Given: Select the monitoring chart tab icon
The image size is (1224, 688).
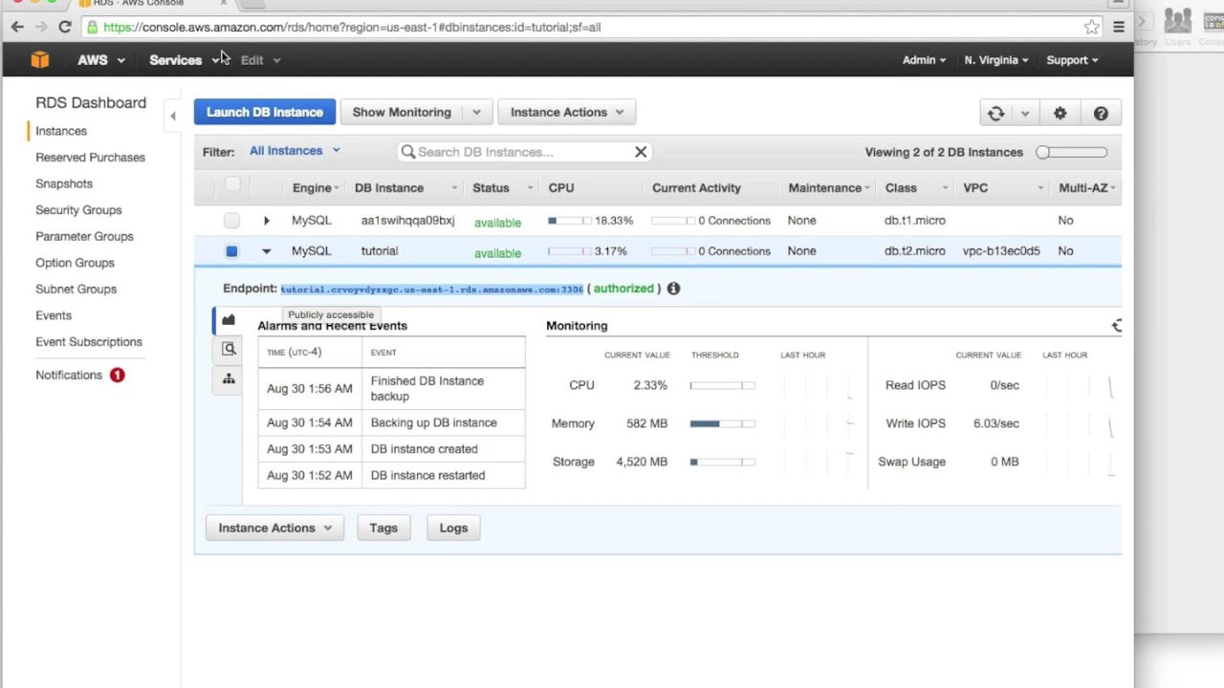Looking at the screenshot, I should [x=229, y=320].
